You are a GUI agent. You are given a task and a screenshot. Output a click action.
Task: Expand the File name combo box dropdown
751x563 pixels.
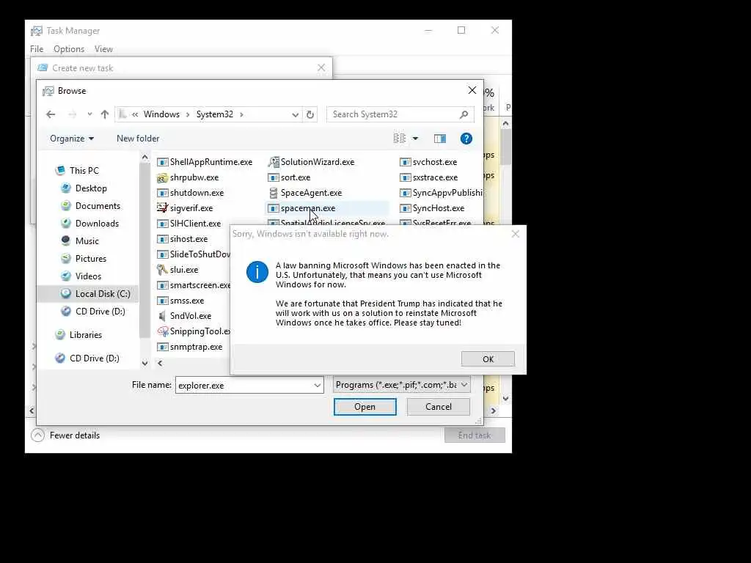coord(317,386)
